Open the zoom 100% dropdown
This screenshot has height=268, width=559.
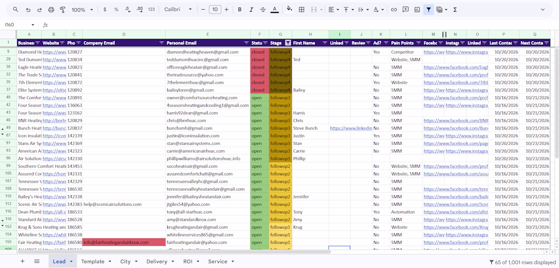pyautogui.click(x=82, y=10)
